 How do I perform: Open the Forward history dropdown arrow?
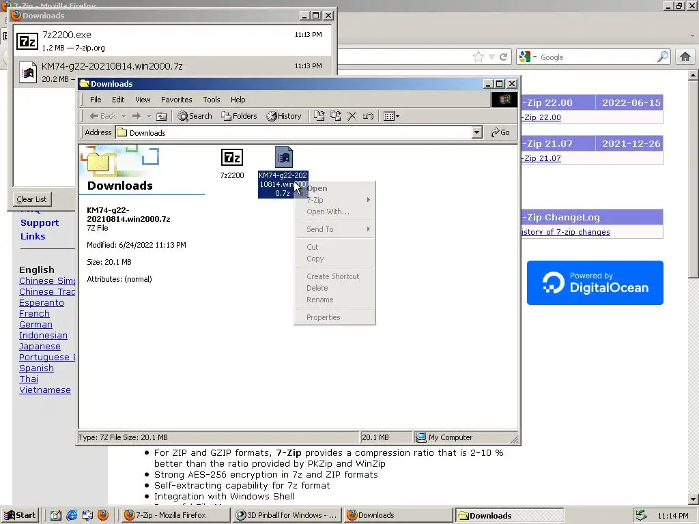pos(149,116)
